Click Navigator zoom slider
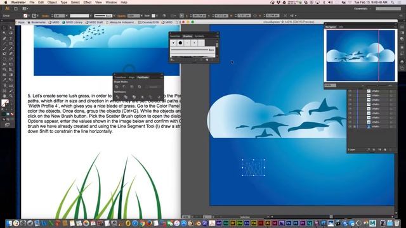 tap(377, 85)
